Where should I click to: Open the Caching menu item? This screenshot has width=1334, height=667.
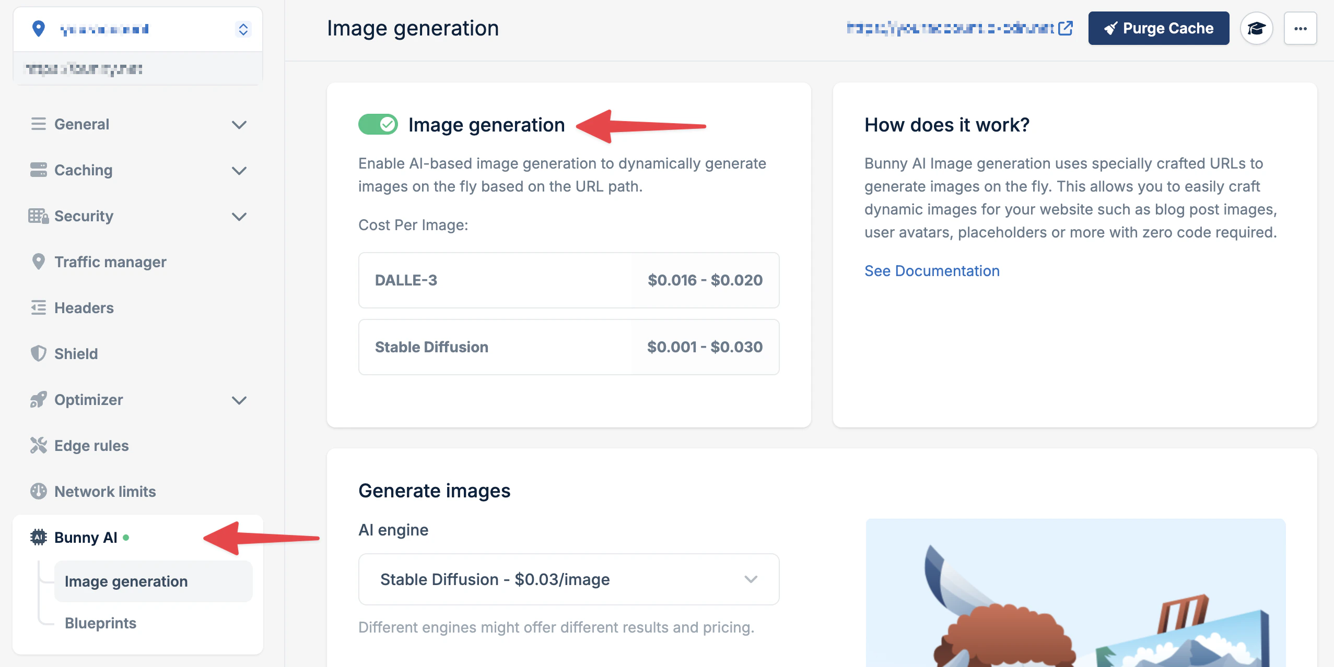[x=138, y=170]
